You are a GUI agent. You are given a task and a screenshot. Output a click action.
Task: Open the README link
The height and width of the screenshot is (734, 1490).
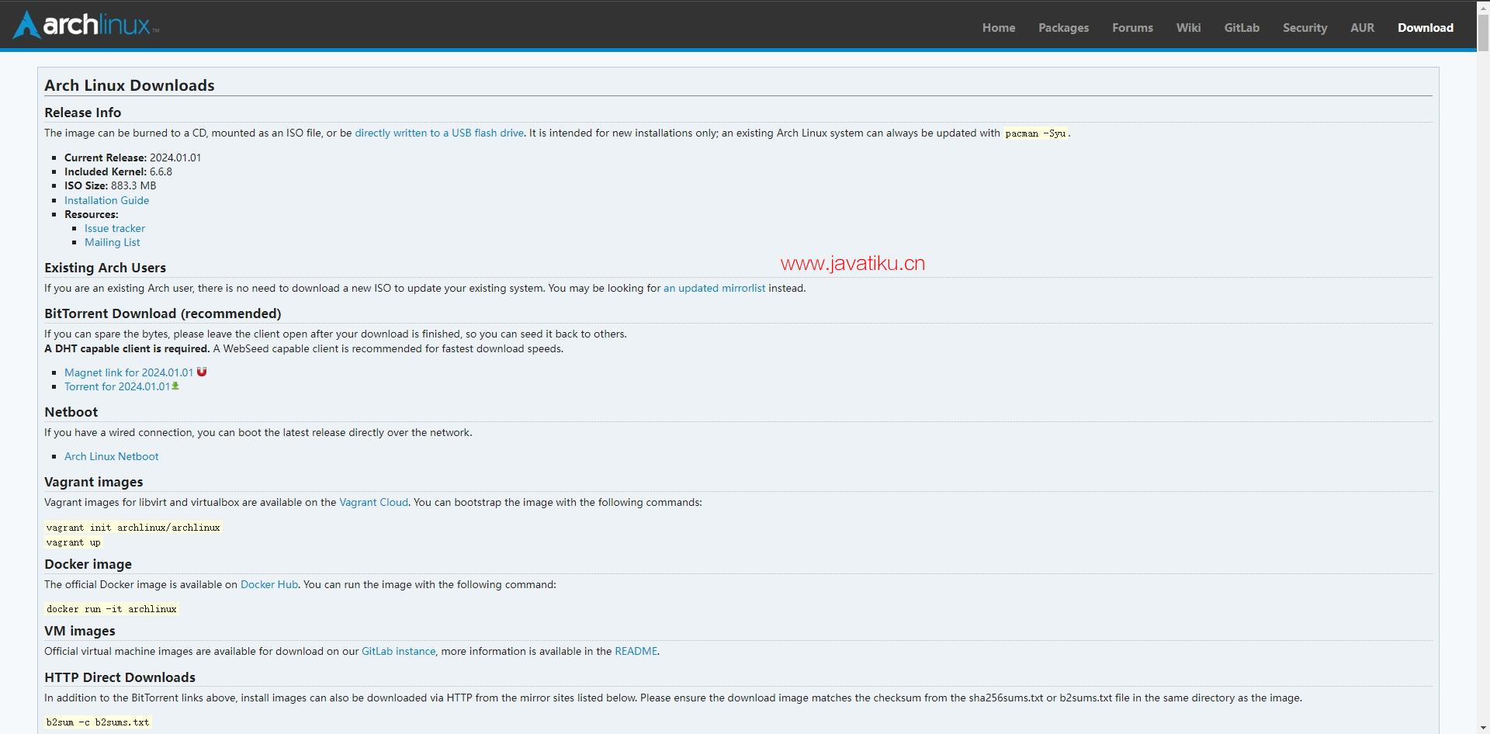636,651
